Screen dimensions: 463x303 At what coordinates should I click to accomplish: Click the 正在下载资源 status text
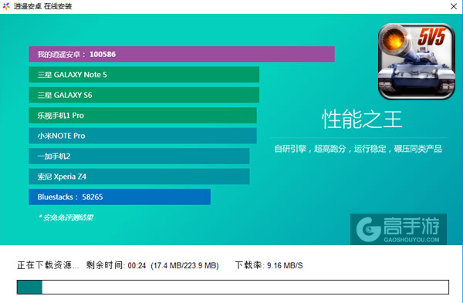48,265
